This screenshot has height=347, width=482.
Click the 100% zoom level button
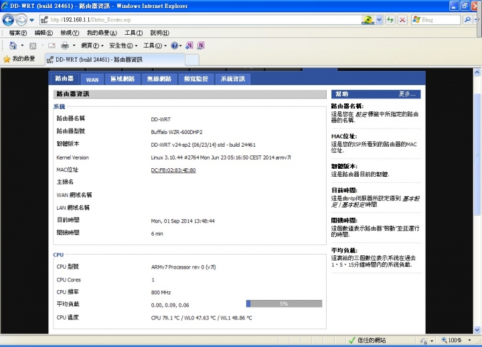pyautogui.click(x=452, y=340)
